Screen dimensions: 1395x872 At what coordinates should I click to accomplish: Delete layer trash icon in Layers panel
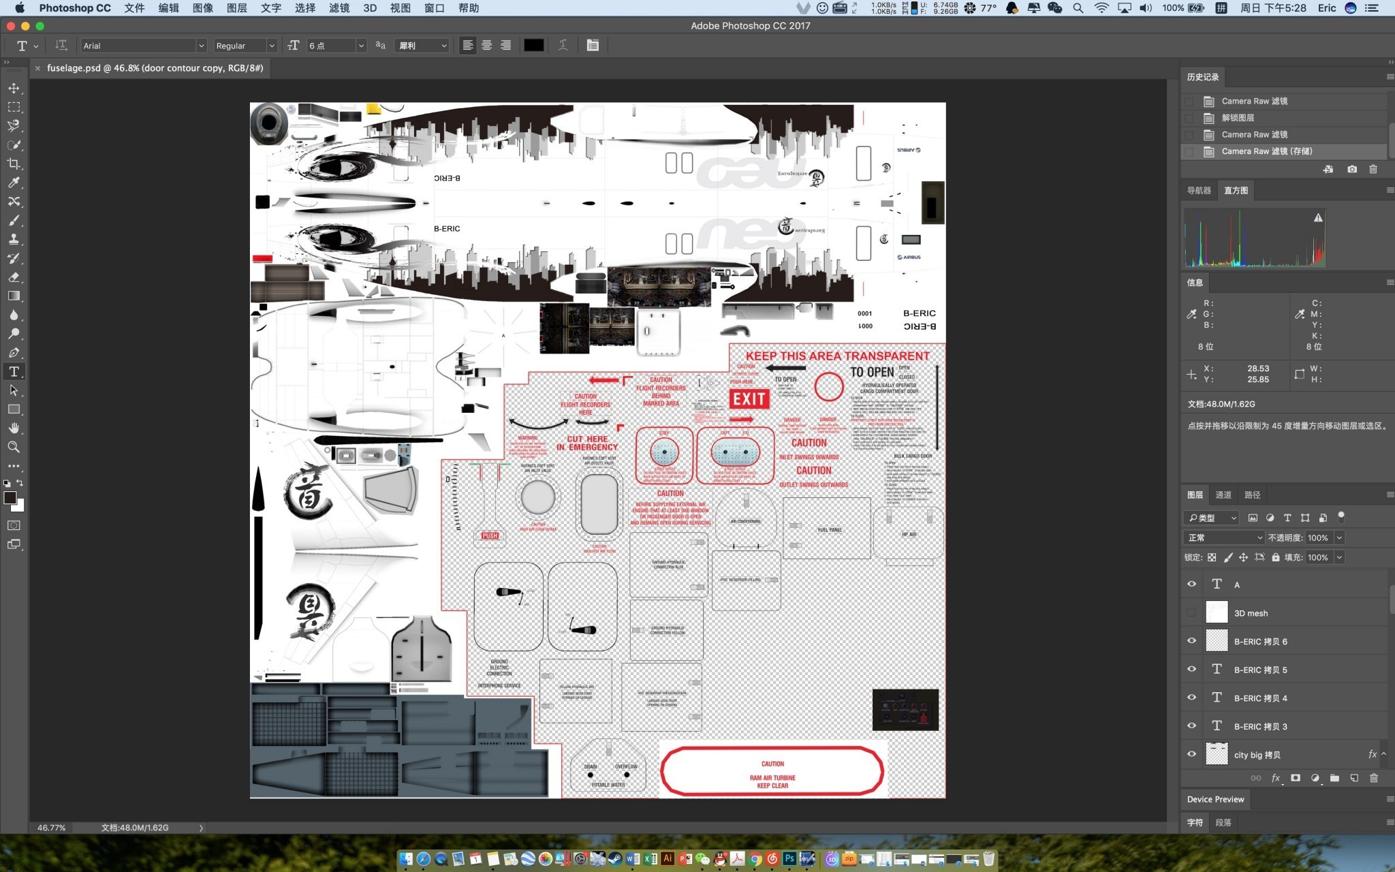tap(1374, 778)
